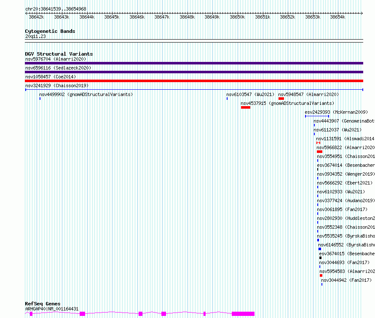The width and height of the screenshot is (375, 318).
Task: Click the nsv5948547 (Almarri2020) red block
Action: pyautogui.click(x=281, y=99)
